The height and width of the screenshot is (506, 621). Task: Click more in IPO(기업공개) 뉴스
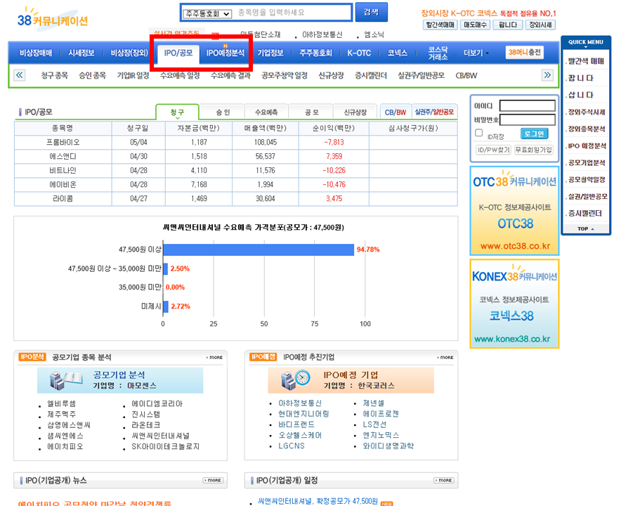tap(214, 480)
